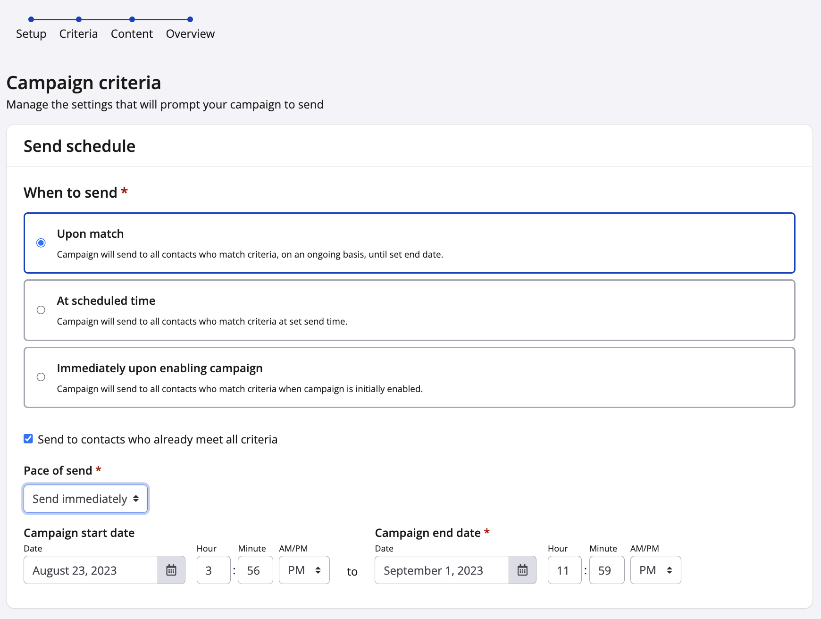The image size is (821, 619).
Task: Jump to the Overview step
Action: (190, 34)
